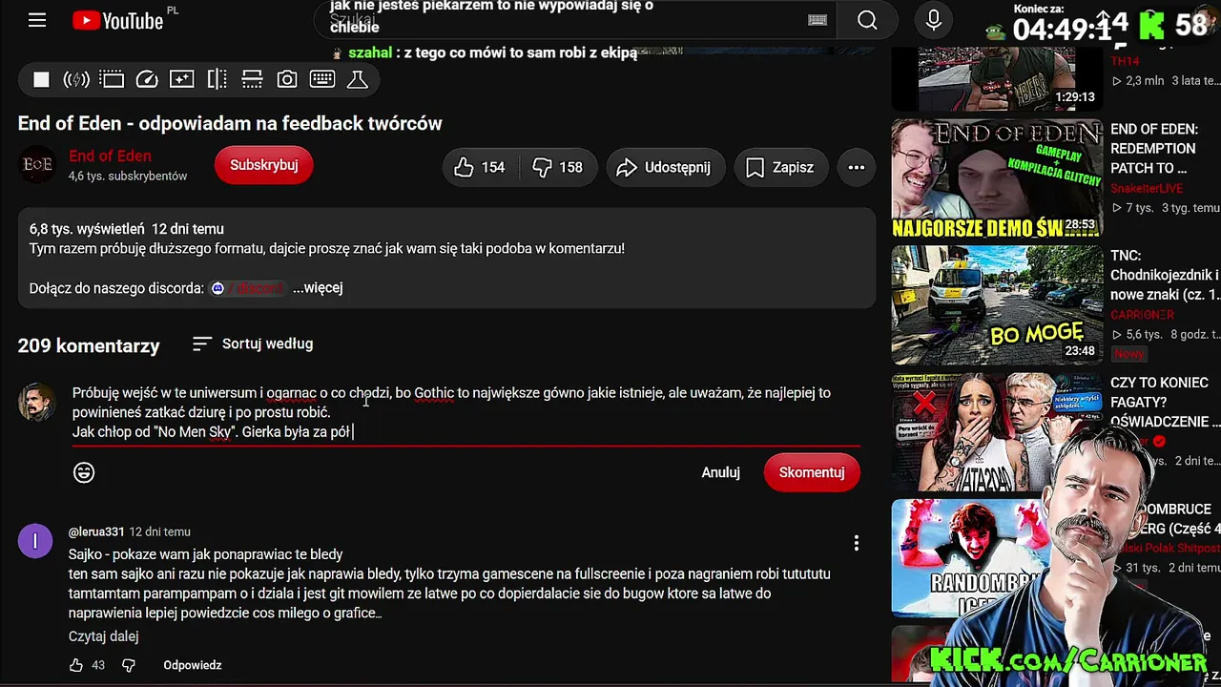
Task: Submit the comment with Skomentuj
Action: pos(812,472)
